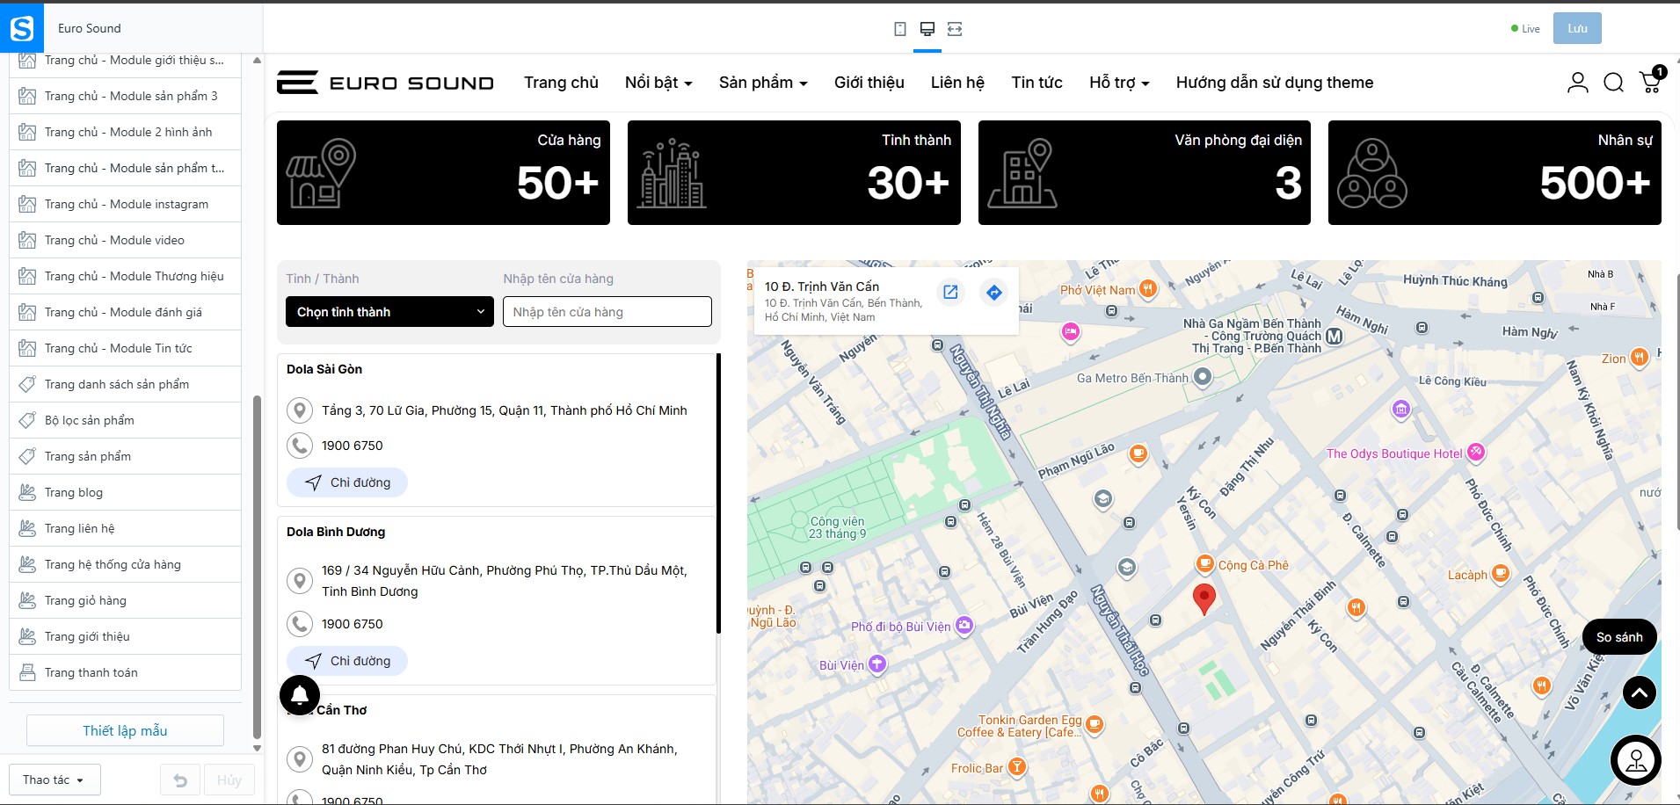
Task: Click the store list scrollbar
Action: (718, 493)
